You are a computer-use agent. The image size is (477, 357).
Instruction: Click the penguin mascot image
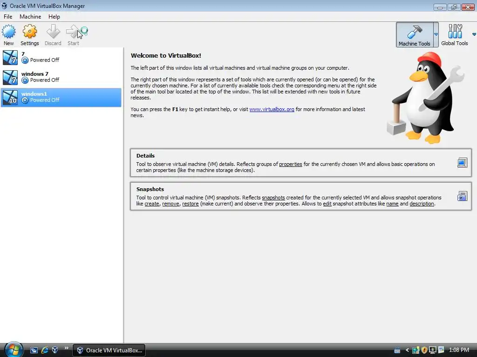(425, 98)
